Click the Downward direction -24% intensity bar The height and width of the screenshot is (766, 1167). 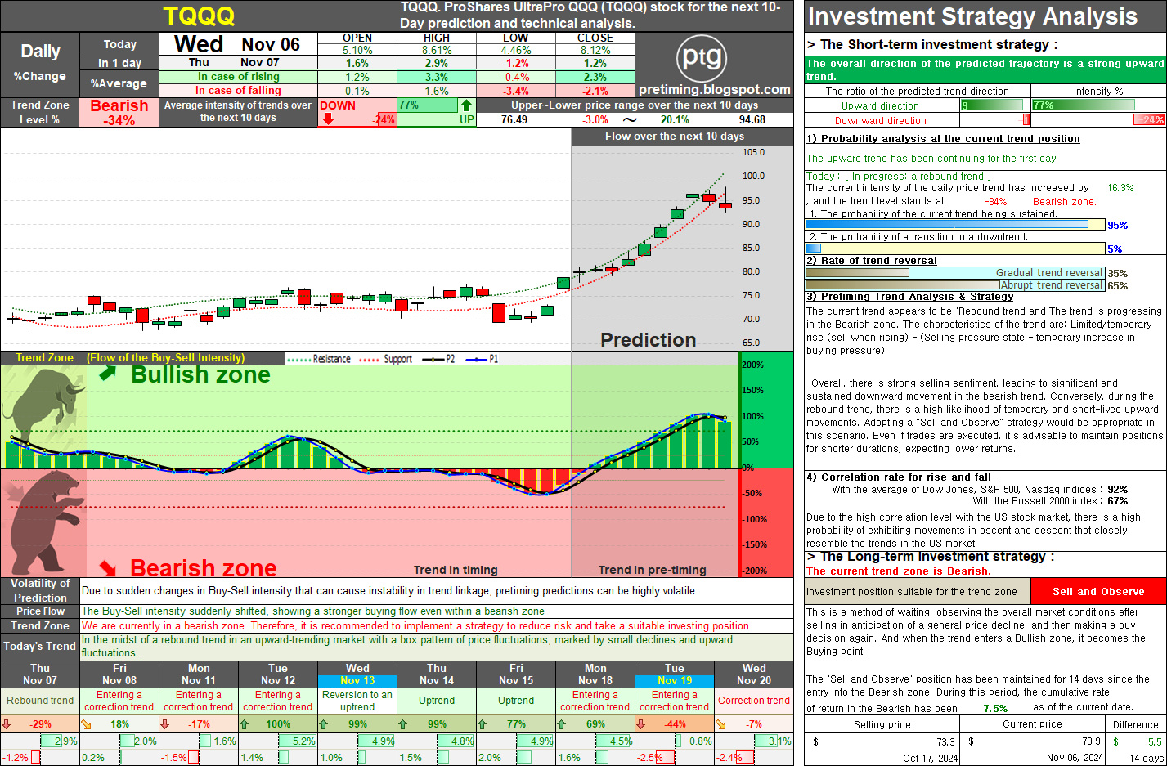click(1149, 119)
